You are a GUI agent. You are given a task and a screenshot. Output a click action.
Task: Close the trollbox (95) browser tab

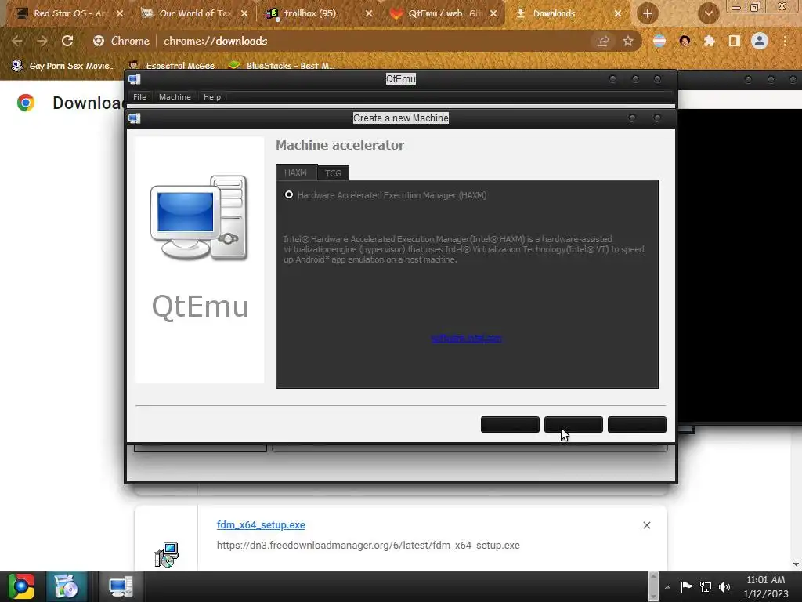(x=369, y=13)
